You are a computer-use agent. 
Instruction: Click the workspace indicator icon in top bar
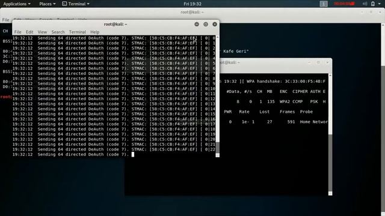[x=324, y=4]
